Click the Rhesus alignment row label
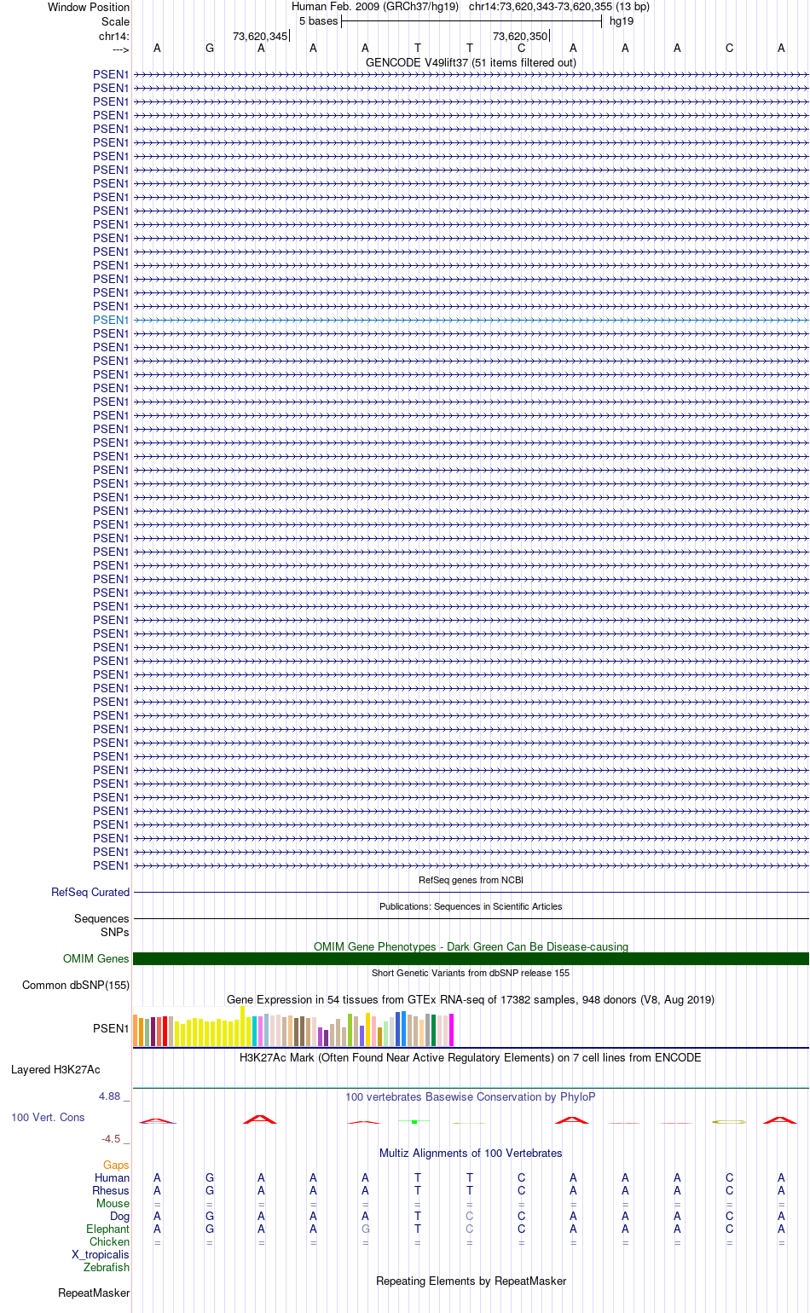 point(111,1191)
